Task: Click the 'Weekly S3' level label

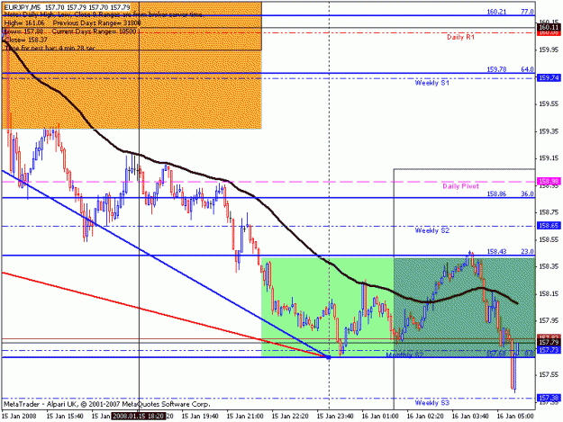Action: click(432, 402)
